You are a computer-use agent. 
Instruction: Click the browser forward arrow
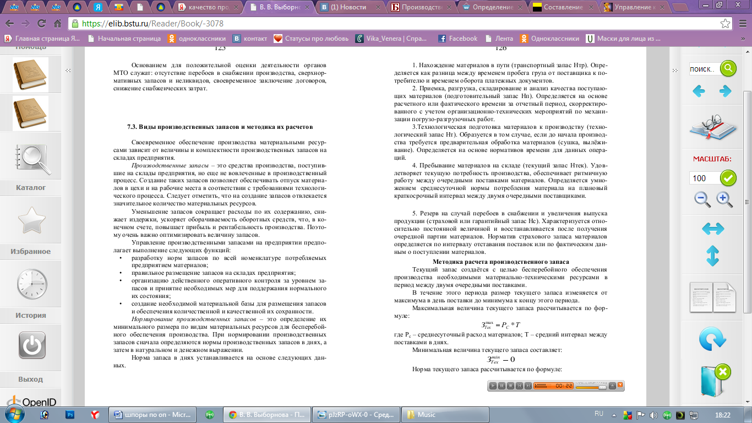(26, 24)
